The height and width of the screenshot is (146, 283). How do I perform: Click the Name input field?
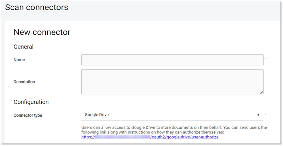click(x=172, y=60)
